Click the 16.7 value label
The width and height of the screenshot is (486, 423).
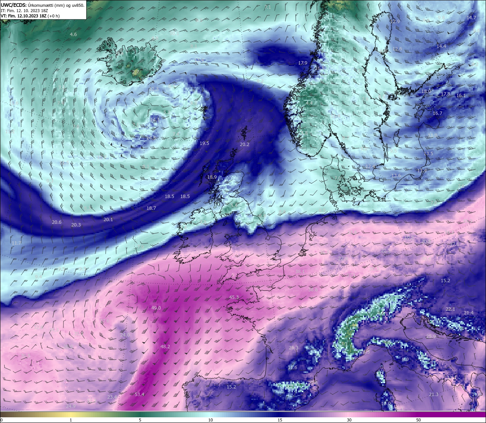[x=437, y=113]
